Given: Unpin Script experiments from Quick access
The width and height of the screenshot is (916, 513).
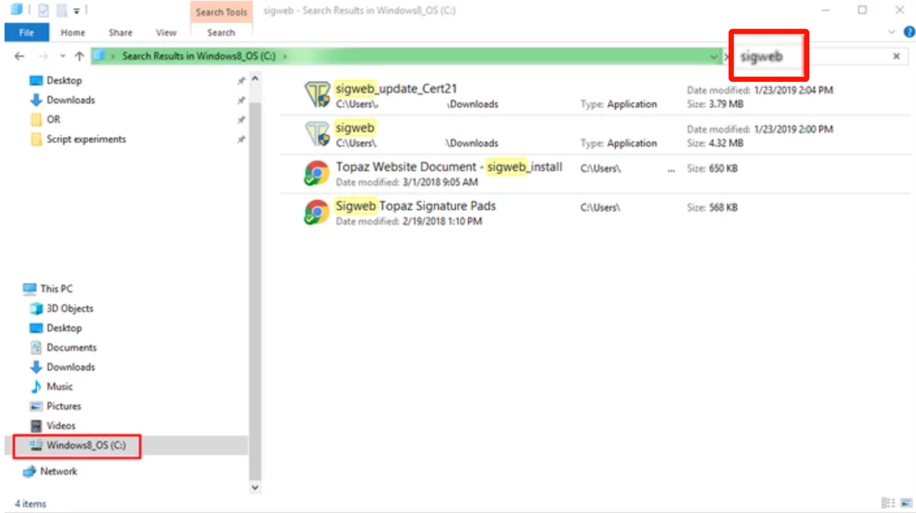Looking at the screenshot, I should click(241, 139).
